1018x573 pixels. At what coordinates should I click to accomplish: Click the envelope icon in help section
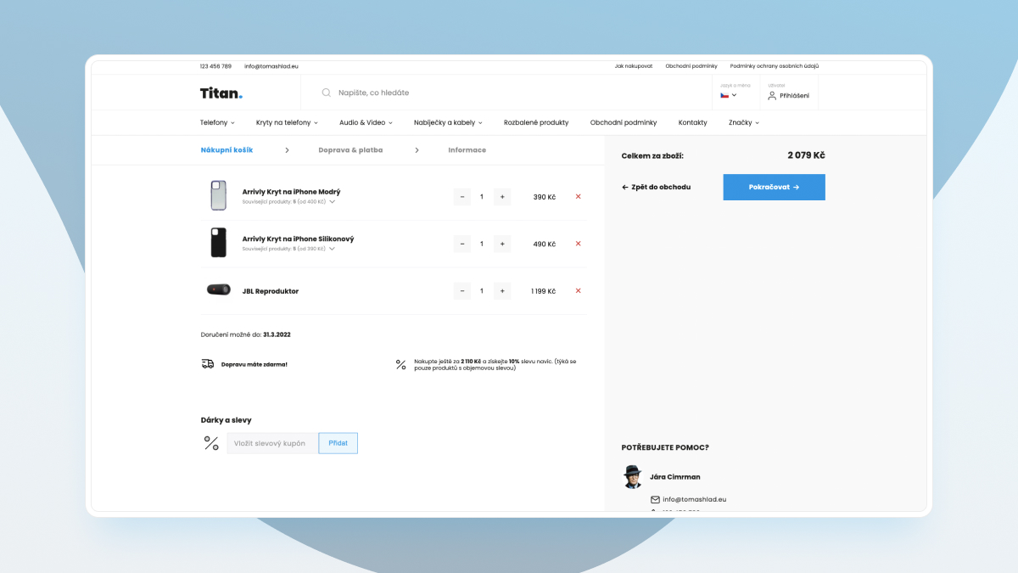[x=655, y=500]
